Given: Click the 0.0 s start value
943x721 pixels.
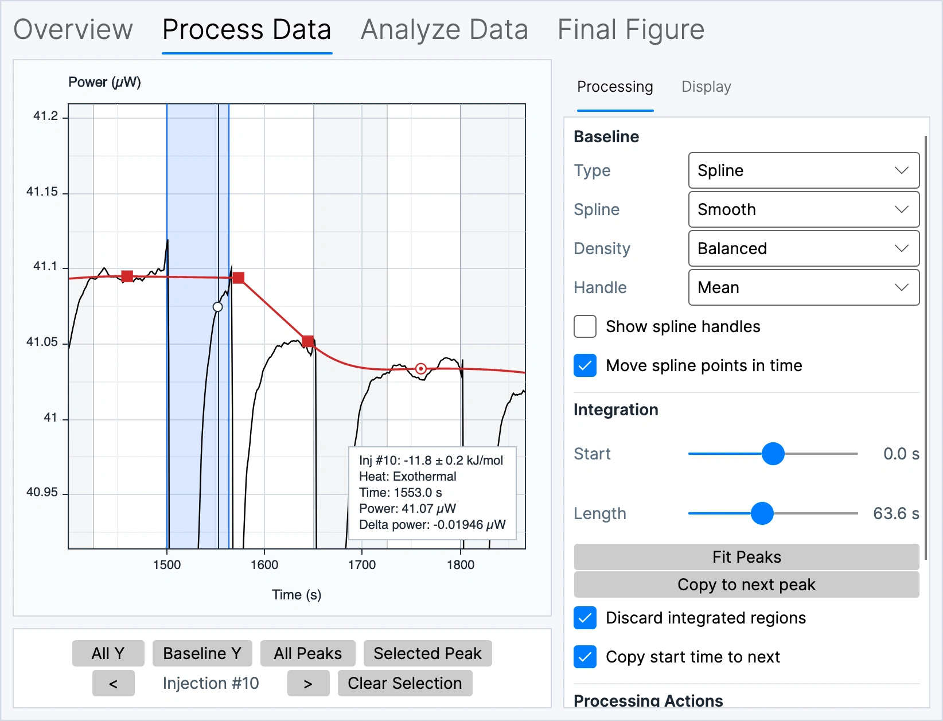Looking at the screenshot, I should tap(901, 454).
